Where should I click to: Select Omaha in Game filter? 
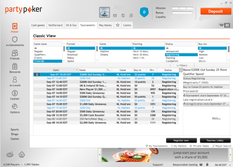[x=115, y=55]
